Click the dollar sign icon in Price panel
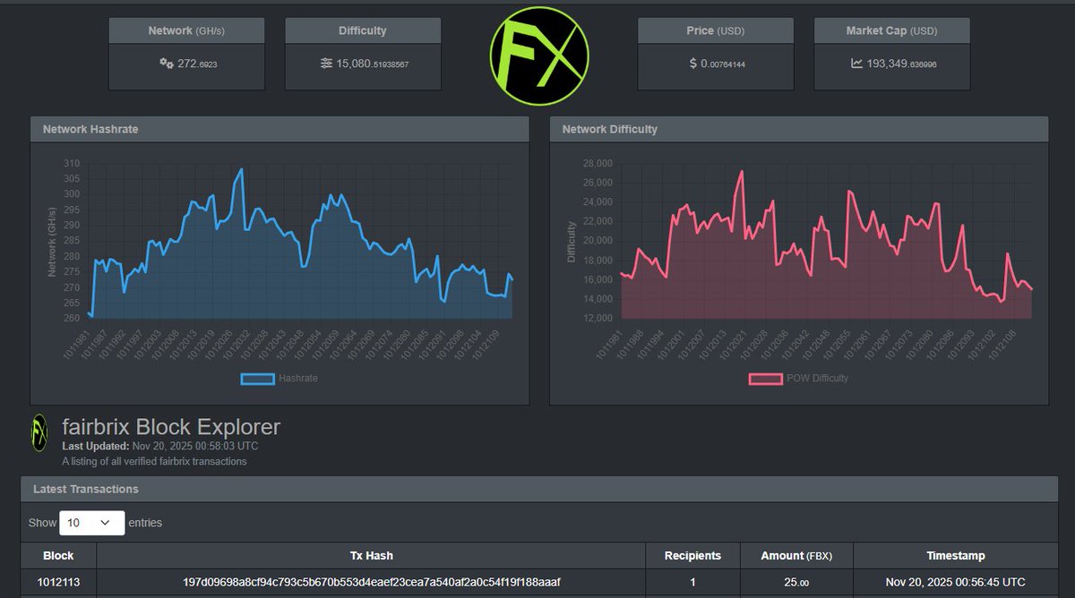Image resolution: width=1075 pixels, height=598 pixels. coord(693,64)
